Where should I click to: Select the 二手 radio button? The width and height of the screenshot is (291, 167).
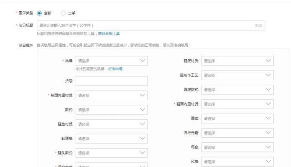click(x=63, y=13)
